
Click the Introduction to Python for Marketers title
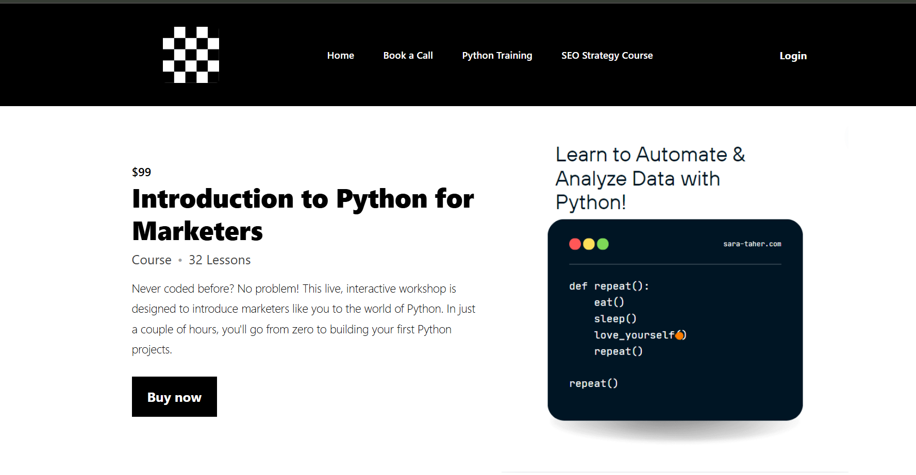[x=303, y=214]
